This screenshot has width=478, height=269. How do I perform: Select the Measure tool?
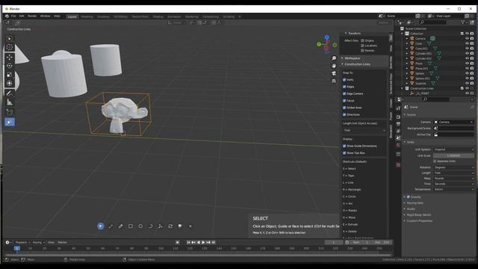point(10,102)
